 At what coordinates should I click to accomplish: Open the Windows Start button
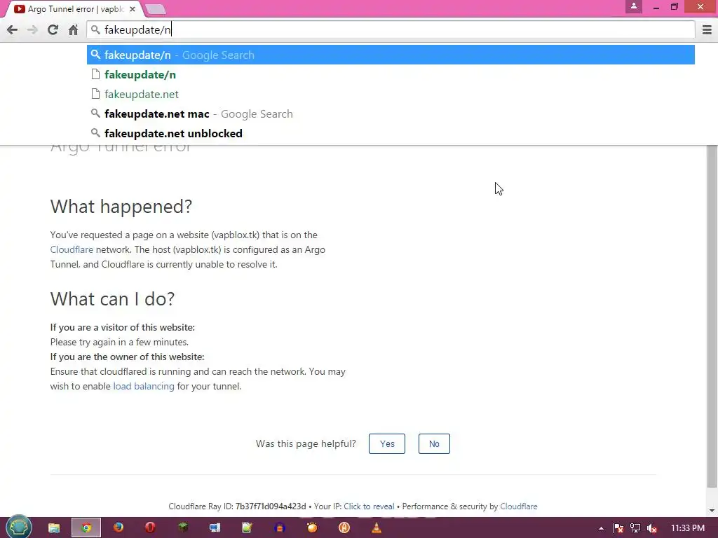[18, 527]
